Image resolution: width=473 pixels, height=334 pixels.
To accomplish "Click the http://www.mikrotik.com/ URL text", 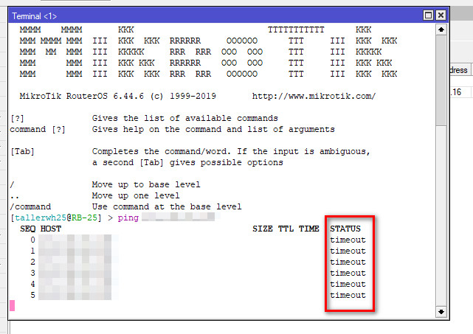I will click(x=314, y=96).
